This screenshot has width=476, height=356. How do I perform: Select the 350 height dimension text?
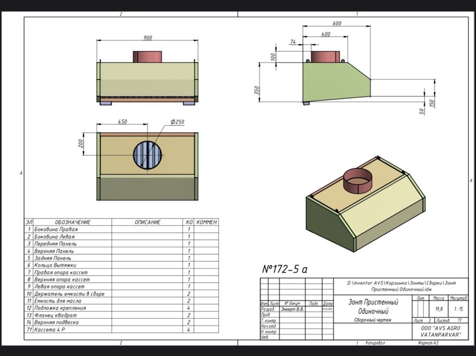tap(257, 90)
